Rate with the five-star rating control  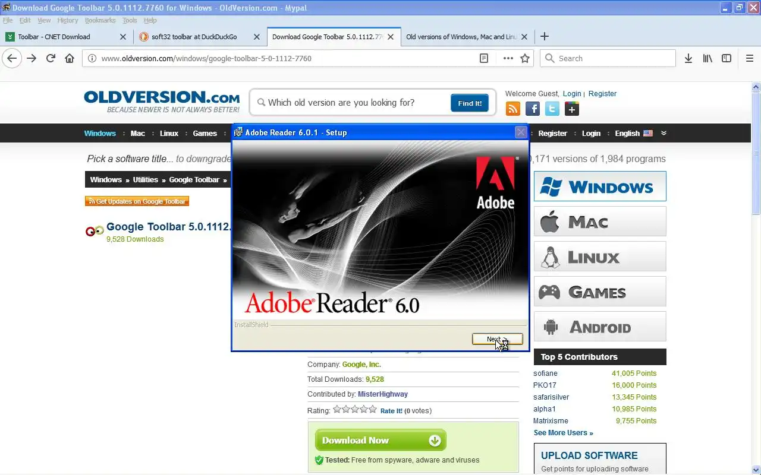click(x=355, y=409)
